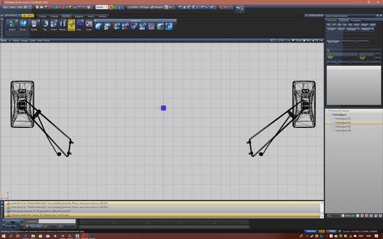Open the viewport Grid menu
Viewport: 383px width, 239px height.
(39, 41)
